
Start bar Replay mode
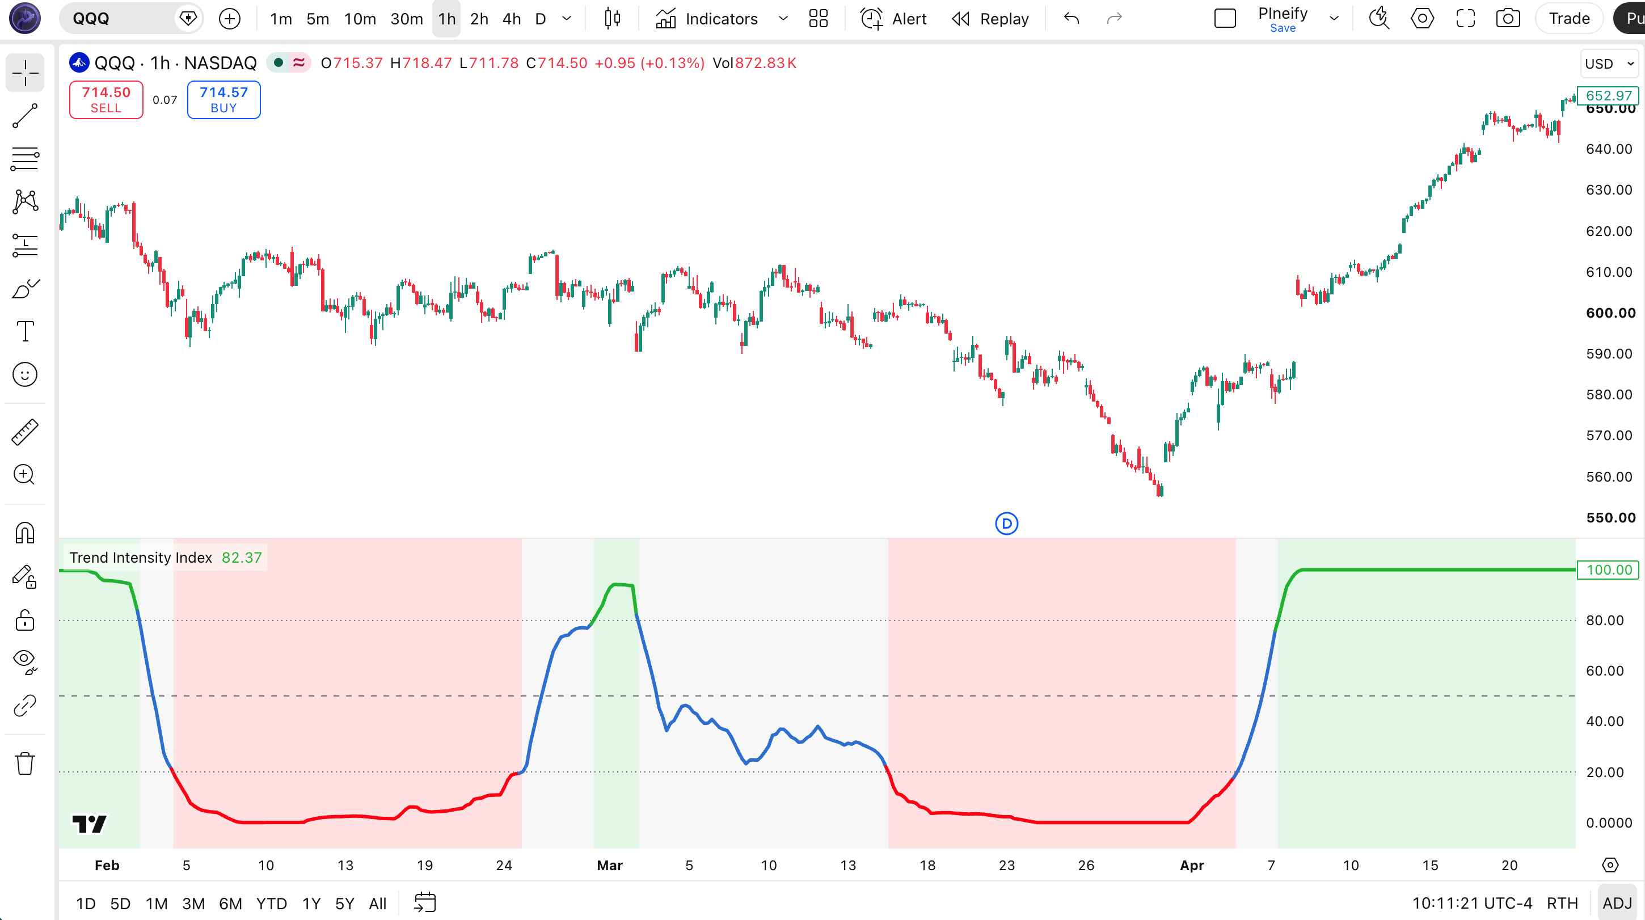tap(990, 19)
